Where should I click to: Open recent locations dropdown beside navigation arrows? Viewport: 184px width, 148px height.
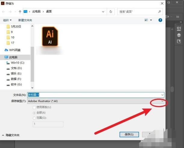click(x=15, y=12)
